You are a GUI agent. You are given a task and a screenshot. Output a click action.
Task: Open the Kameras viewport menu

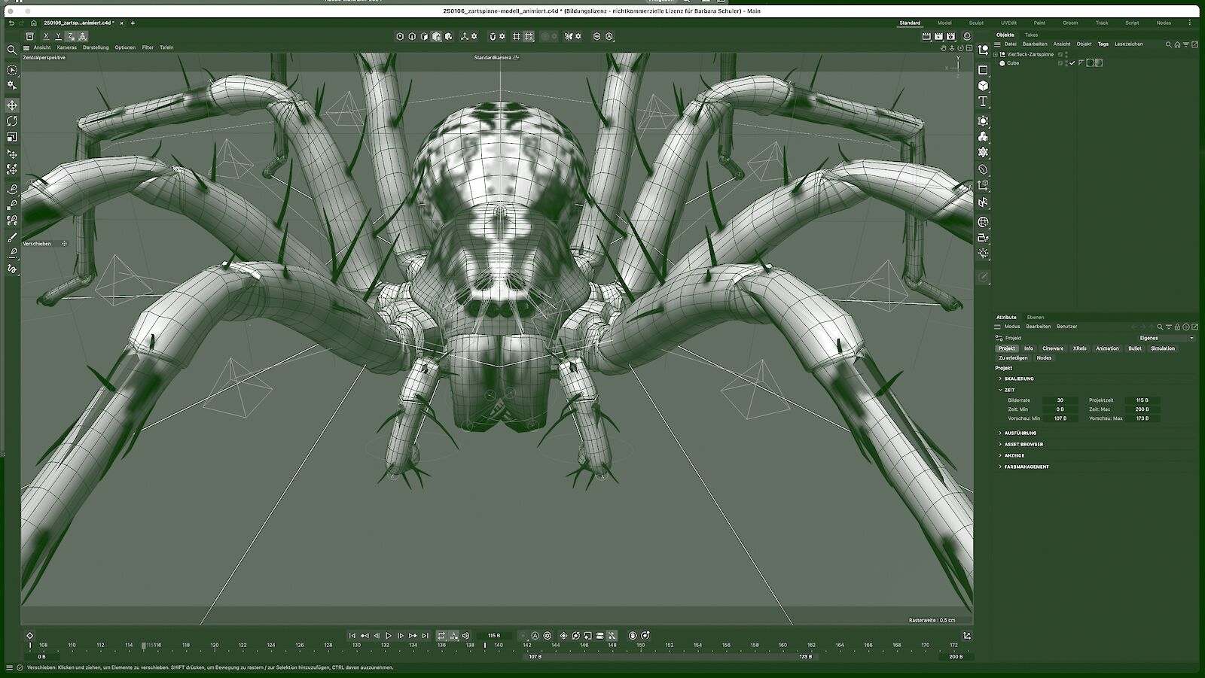click(66, 47)
